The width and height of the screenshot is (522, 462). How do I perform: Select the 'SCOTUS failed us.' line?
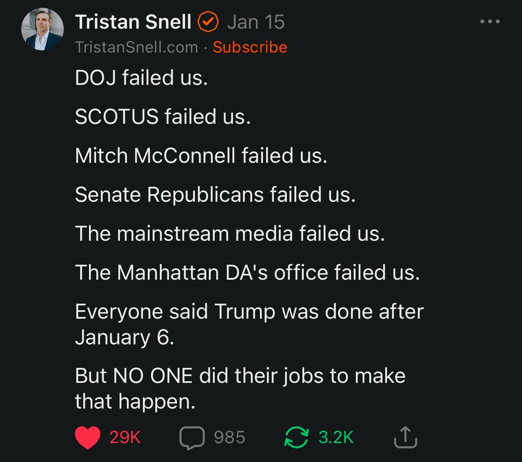click(163, 116)
